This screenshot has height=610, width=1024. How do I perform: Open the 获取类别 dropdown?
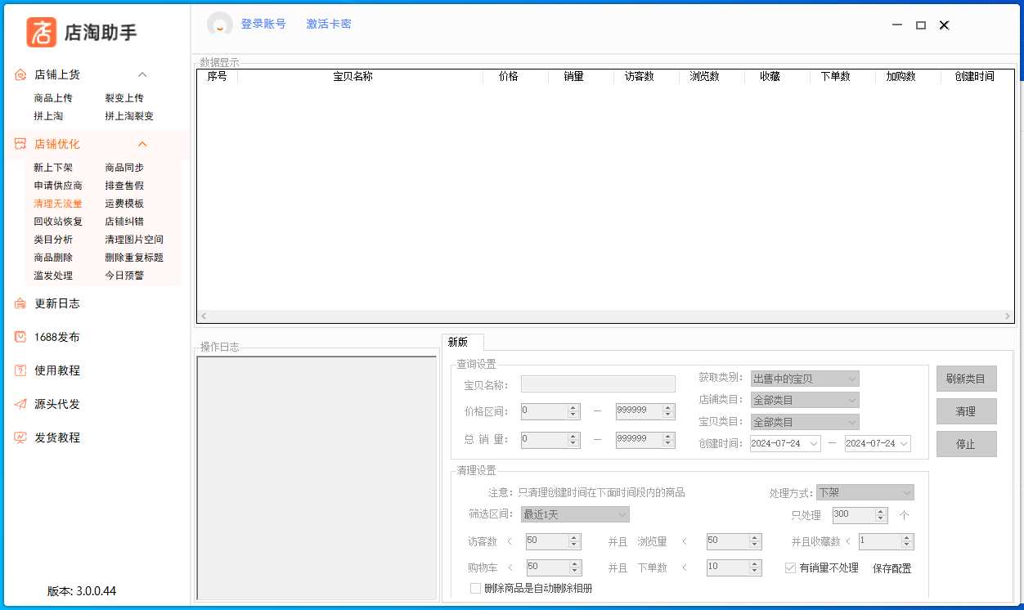pos(805,379)
